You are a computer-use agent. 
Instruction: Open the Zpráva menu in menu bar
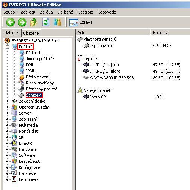point(46,12)
